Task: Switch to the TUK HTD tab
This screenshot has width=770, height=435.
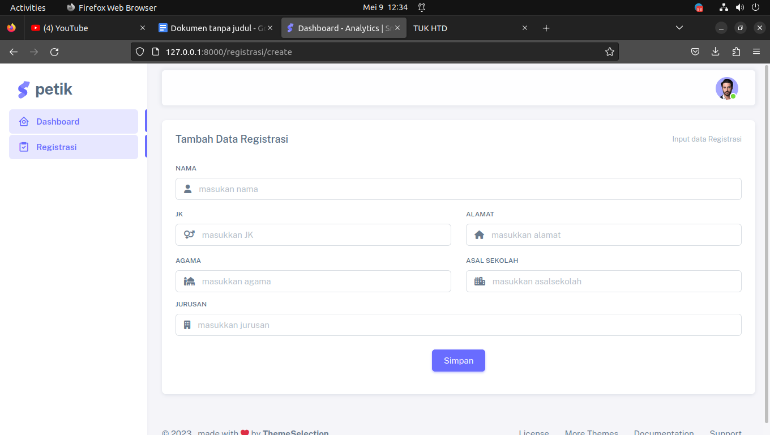Action: click(470, 28)
